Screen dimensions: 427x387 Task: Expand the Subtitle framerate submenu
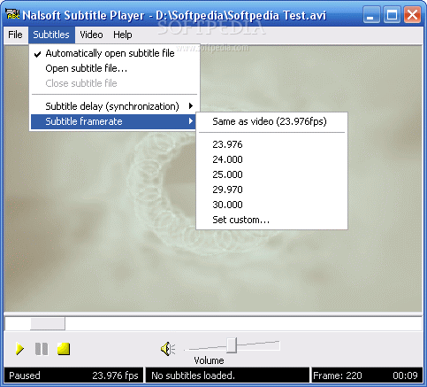(113, 121)
